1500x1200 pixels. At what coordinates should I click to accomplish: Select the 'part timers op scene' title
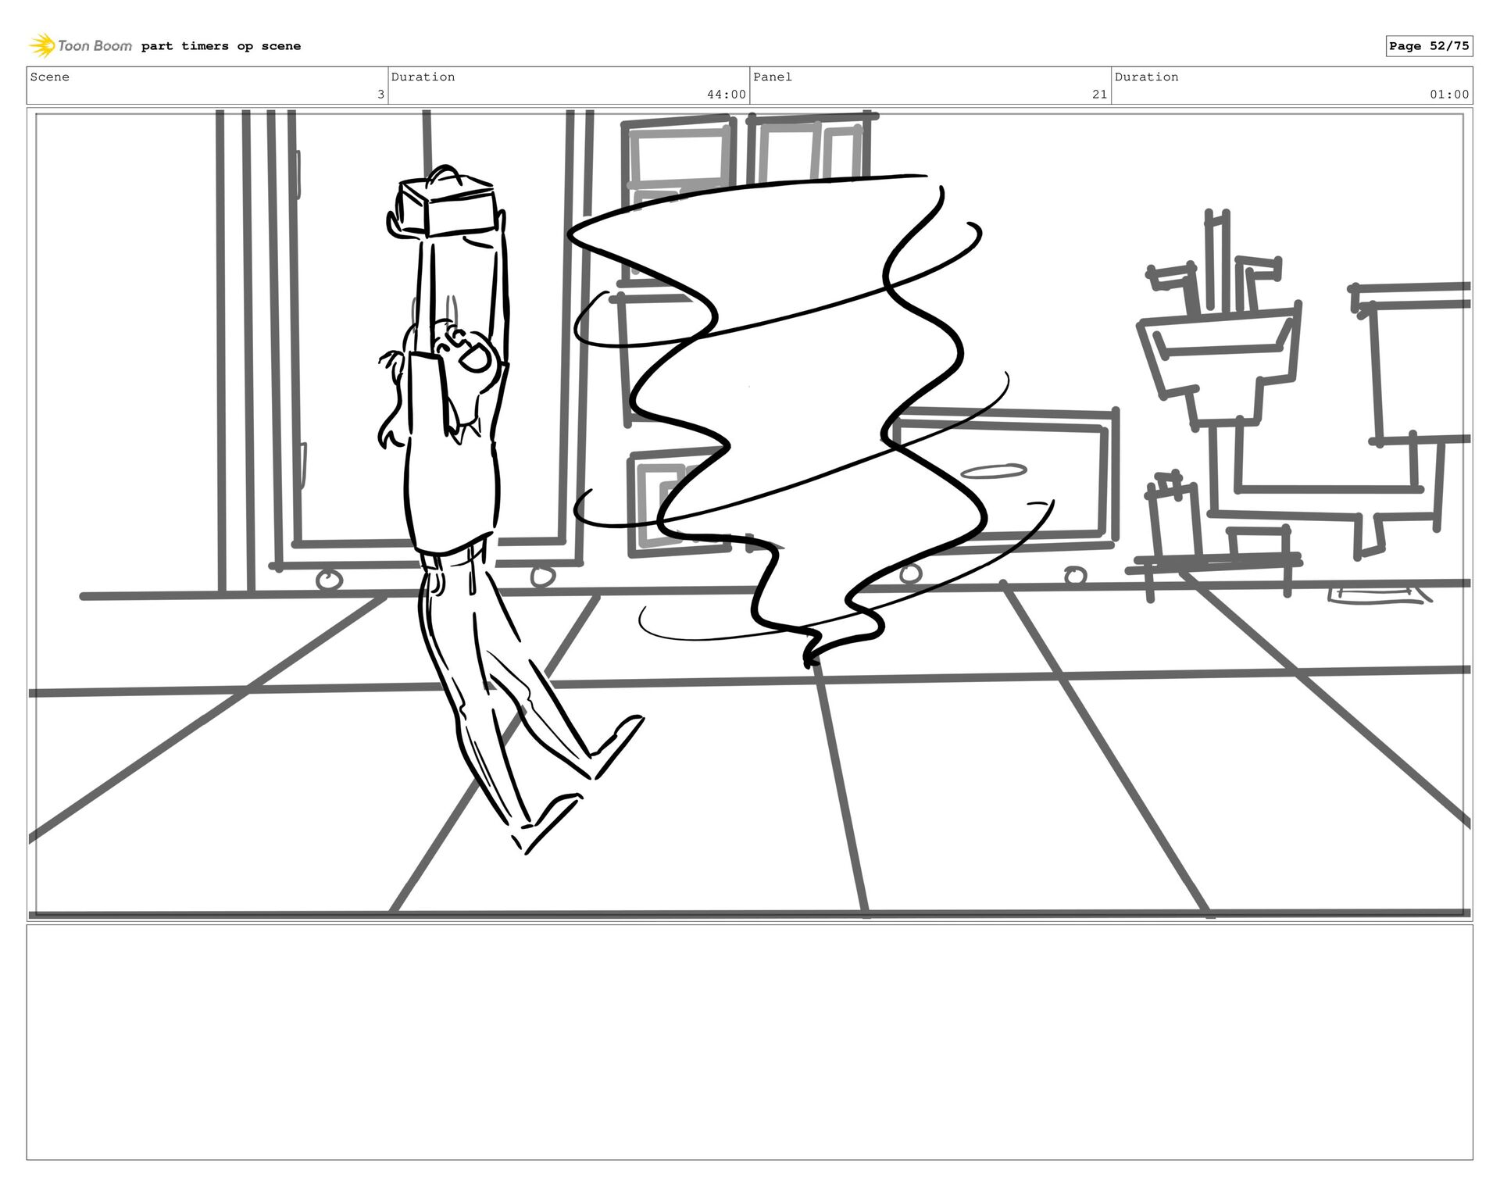(x=221, y=46)
